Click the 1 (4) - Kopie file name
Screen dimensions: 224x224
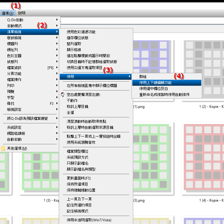tap(211, 200)
